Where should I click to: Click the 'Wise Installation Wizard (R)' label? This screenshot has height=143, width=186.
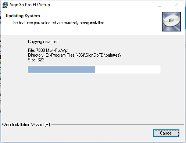[26, 125]
